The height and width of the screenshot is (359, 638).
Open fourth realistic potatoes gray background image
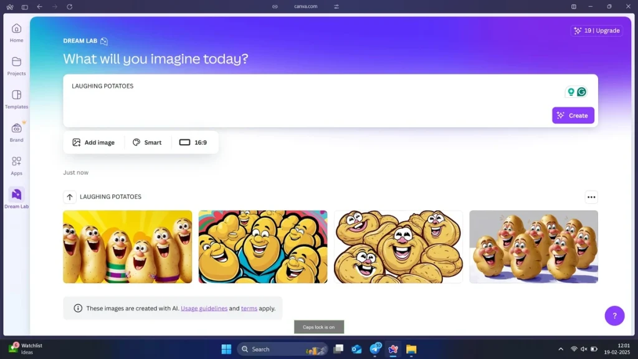[x=533, y=247]
